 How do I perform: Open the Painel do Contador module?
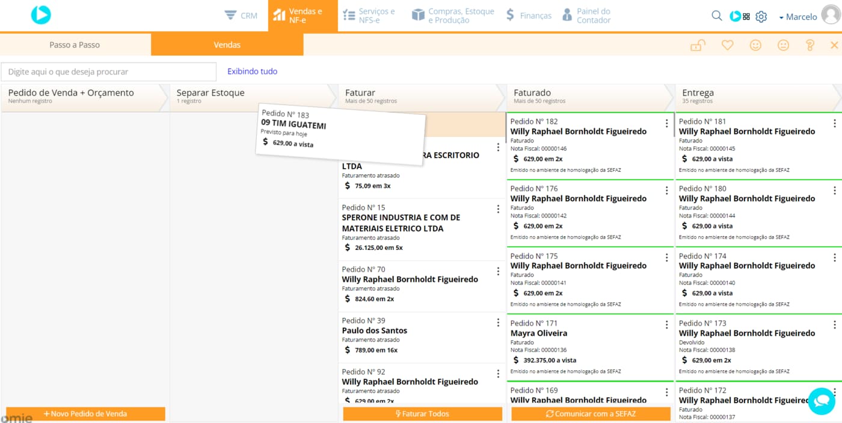tap(586, 16)
